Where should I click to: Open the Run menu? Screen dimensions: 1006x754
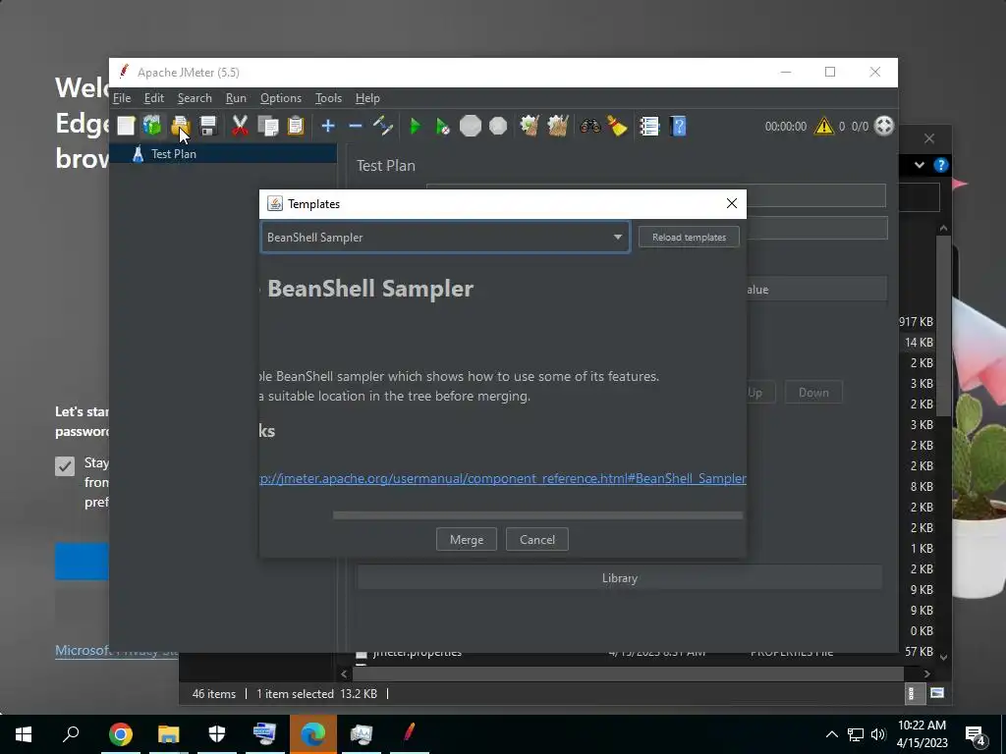236,98
